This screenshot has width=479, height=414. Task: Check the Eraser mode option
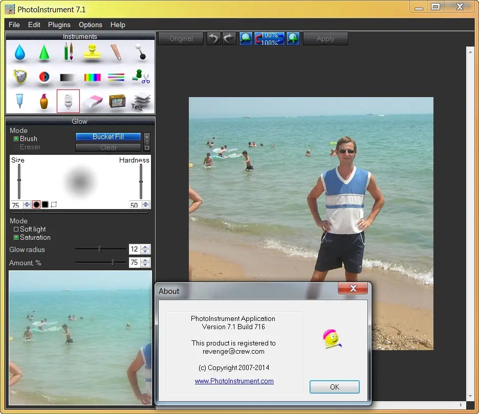[x=16, y=147]
